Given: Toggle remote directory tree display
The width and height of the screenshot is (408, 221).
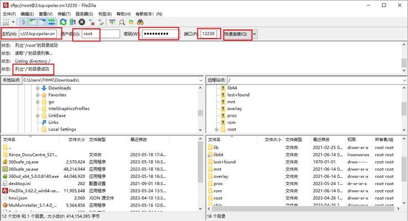Looking at the screenshot, I should pyautogui.click(x=42, y=22).
